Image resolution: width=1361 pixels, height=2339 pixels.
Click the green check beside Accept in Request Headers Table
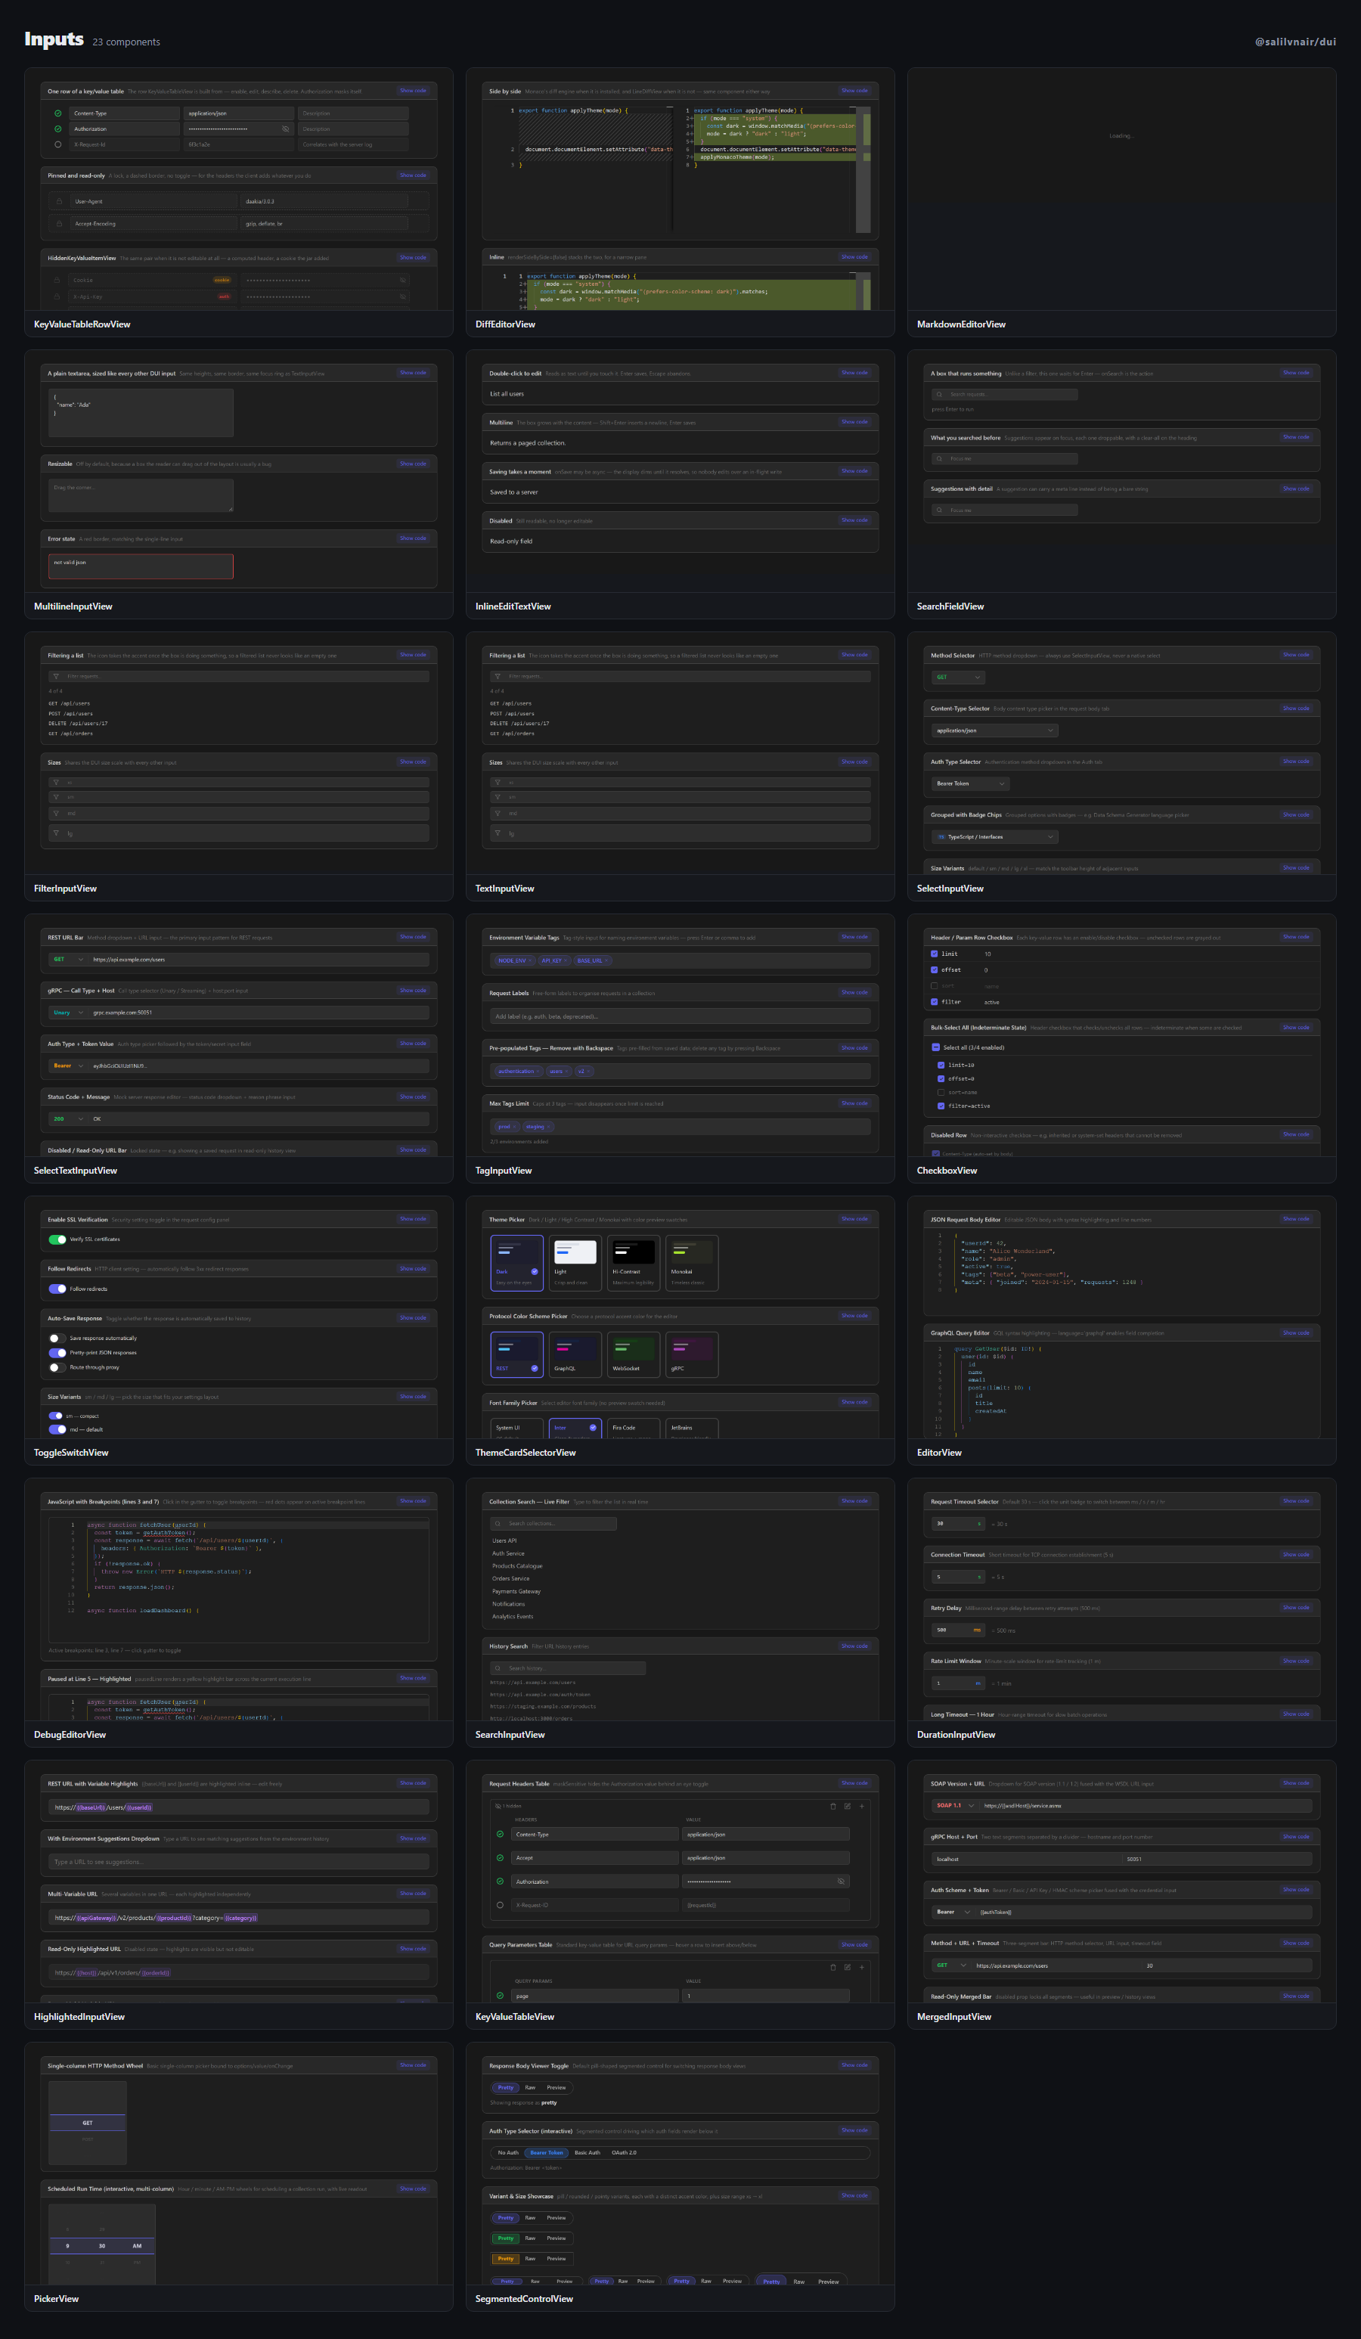(x=500, y=1857)
